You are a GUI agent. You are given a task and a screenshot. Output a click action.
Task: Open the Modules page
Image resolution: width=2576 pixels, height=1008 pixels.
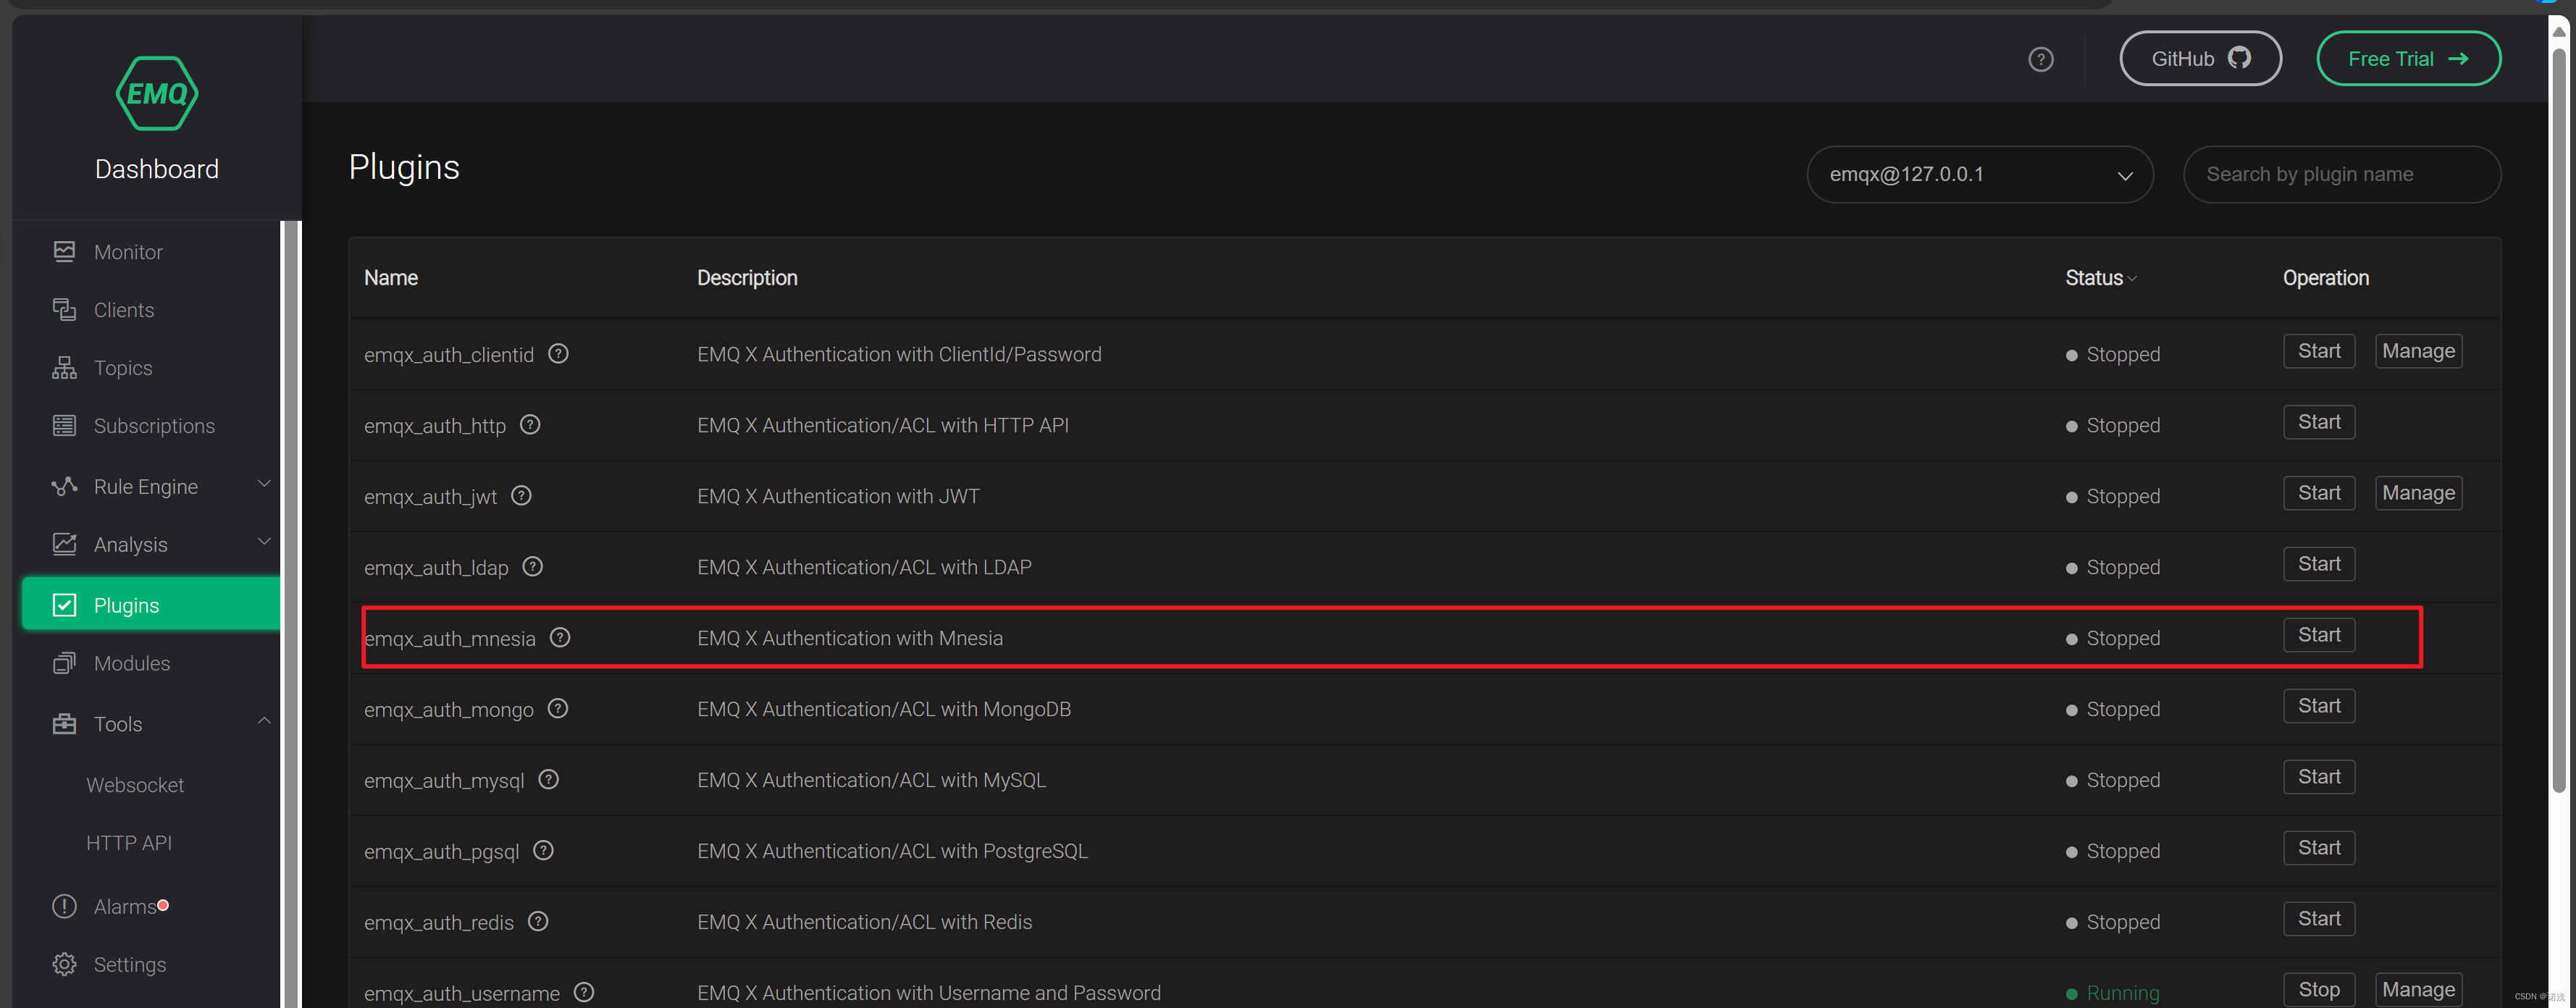tap(132, 663)
